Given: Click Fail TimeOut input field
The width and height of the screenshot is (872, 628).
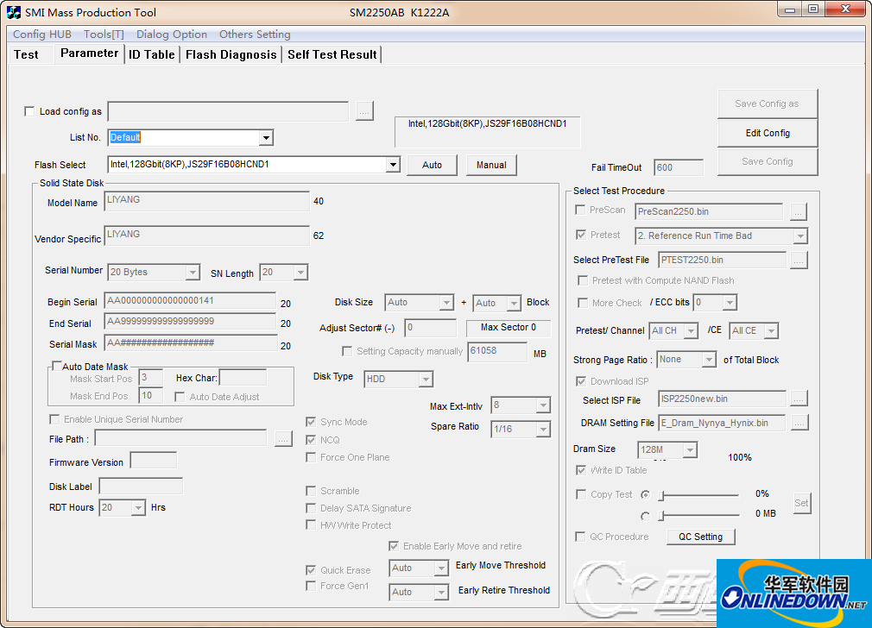Looking at the screenshot, I should pyautogui.click(x=679, y=168).
